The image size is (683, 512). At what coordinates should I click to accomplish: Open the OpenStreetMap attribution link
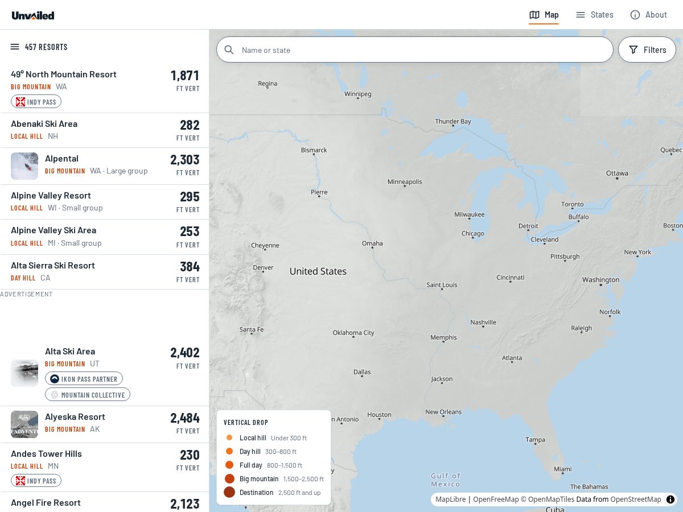point(636,499)
